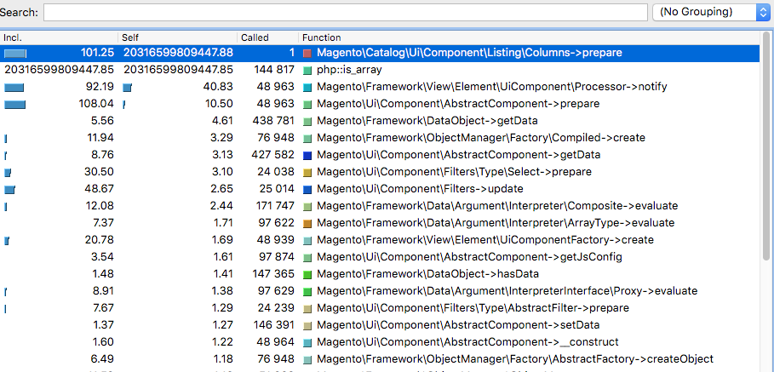The width and height of the screenshot is (774, 372).
Task: Sort by the Function column header
Action: 528,37
